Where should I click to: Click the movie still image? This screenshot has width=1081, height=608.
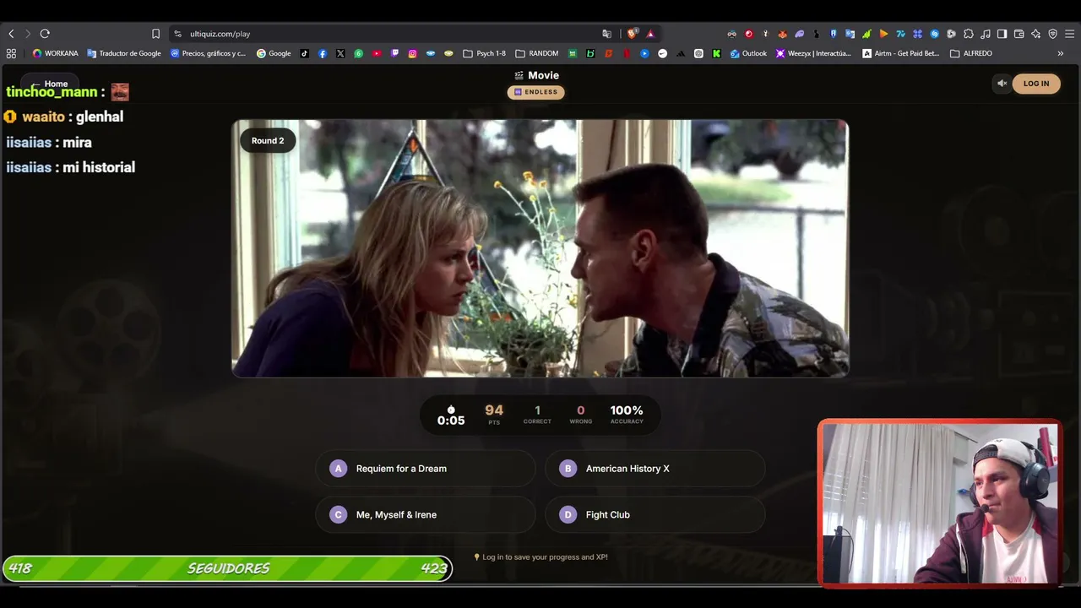(x=540, y=248)
